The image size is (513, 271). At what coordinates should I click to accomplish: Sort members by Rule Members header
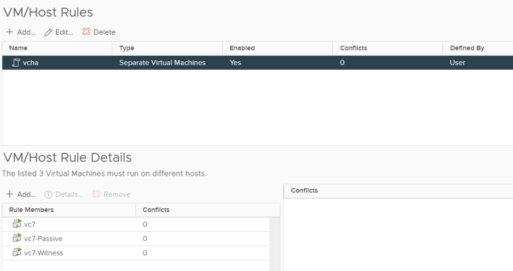[x=32, y=210]
